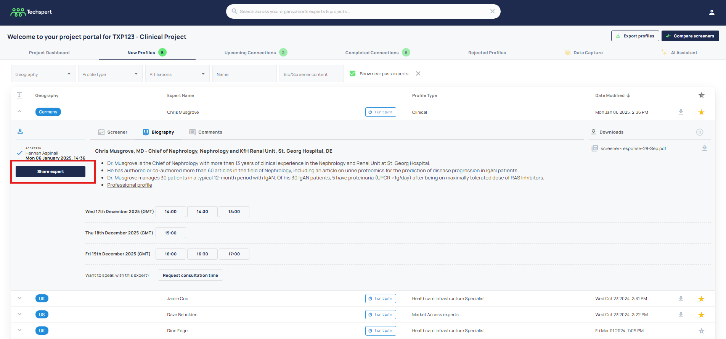Toggle star on Jamie Coo's row

701,299
